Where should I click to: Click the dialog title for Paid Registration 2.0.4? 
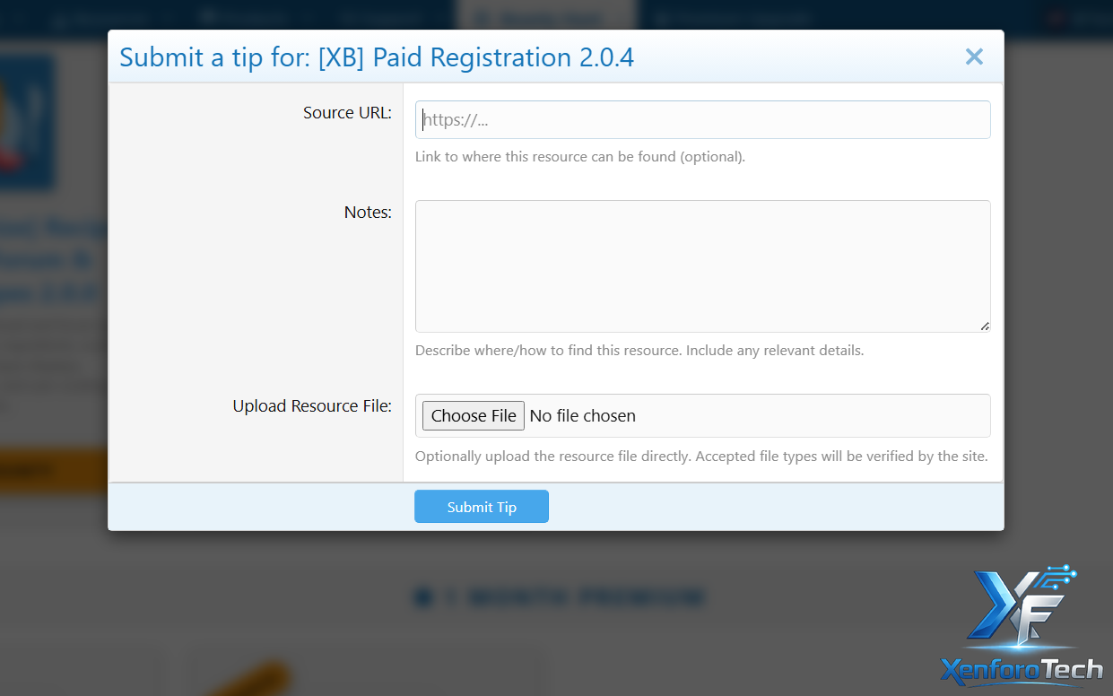tap(377, 57)
